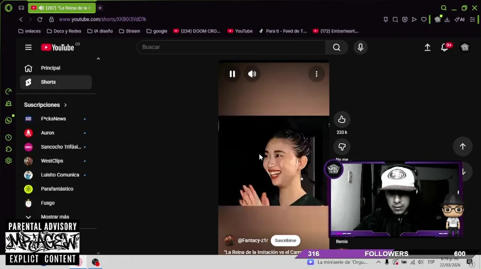Viewport: 481px width, 269px height.
Task: Open Parafantástico channel
Action: point(56,189)
